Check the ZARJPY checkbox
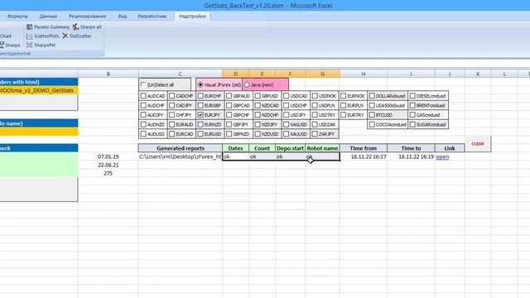The height and width of the screenshot is (298, 530). pyautogui.click(x=315, y=134)
